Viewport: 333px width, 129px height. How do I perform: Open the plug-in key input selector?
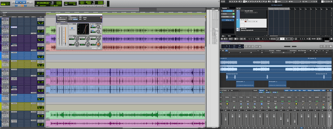[64, 21]
